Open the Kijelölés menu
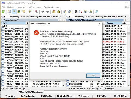Screen dimensions: 131x99 11,7
